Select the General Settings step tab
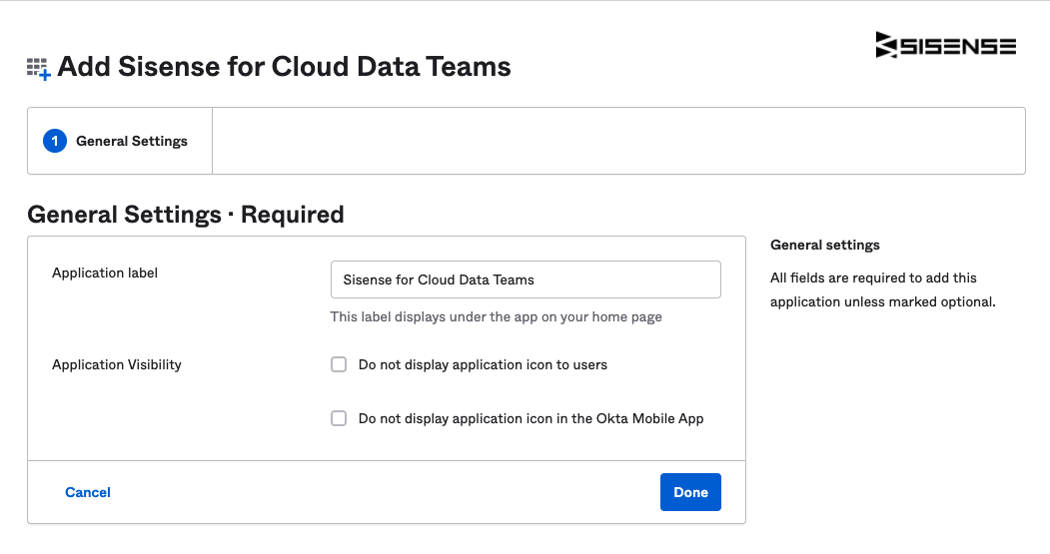 pos(120,141)
